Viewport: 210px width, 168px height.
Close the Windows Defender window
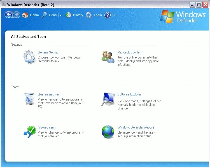pyautogui.click(x=205, y=5)
